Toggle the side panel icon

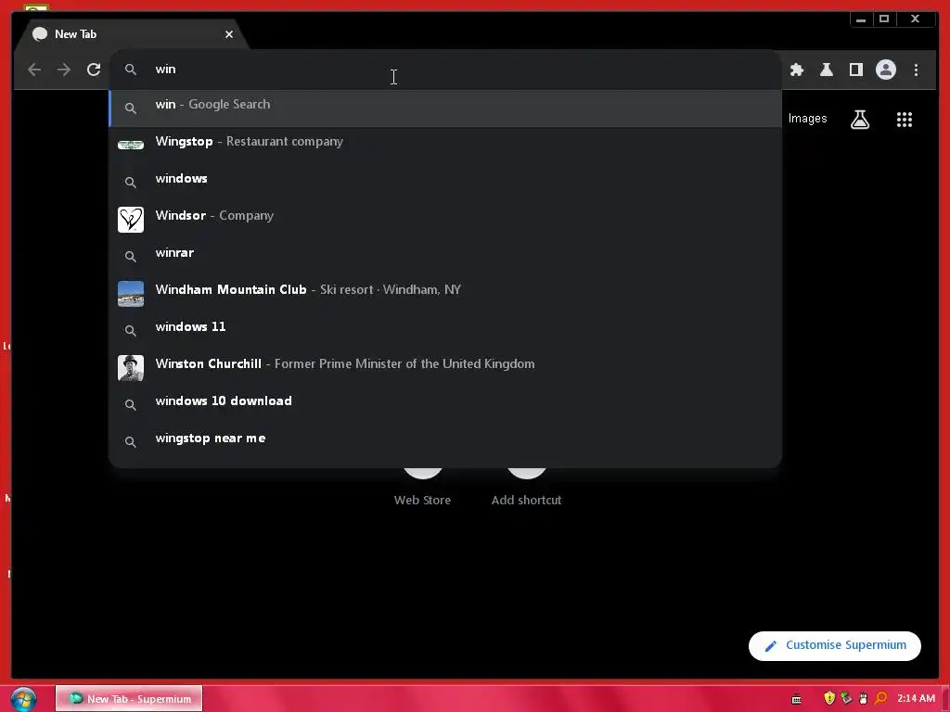(x=855, y=70)
